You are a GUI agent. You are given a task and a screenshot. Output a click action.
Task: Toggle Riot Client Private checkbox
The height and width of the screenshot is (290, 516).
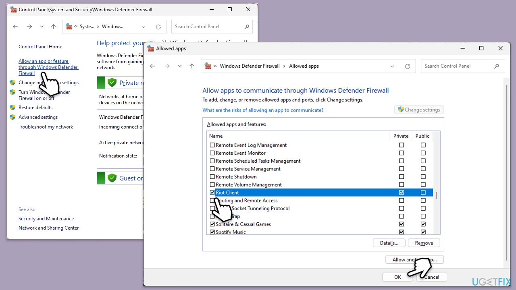(x=401, y=193)
